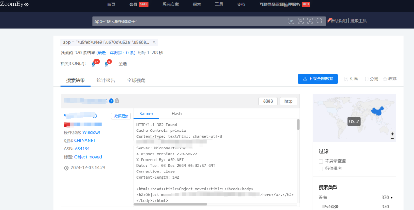Select 搜索结果 tab
This screenshot has width=414, height=210.
tap(76, 80)
